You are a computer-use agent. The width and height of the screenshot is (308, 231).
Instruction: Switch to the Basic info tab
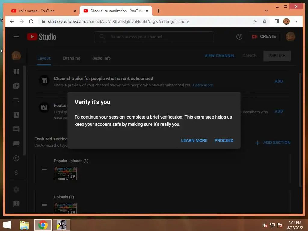pyautogui.click(x=102, y=58)
